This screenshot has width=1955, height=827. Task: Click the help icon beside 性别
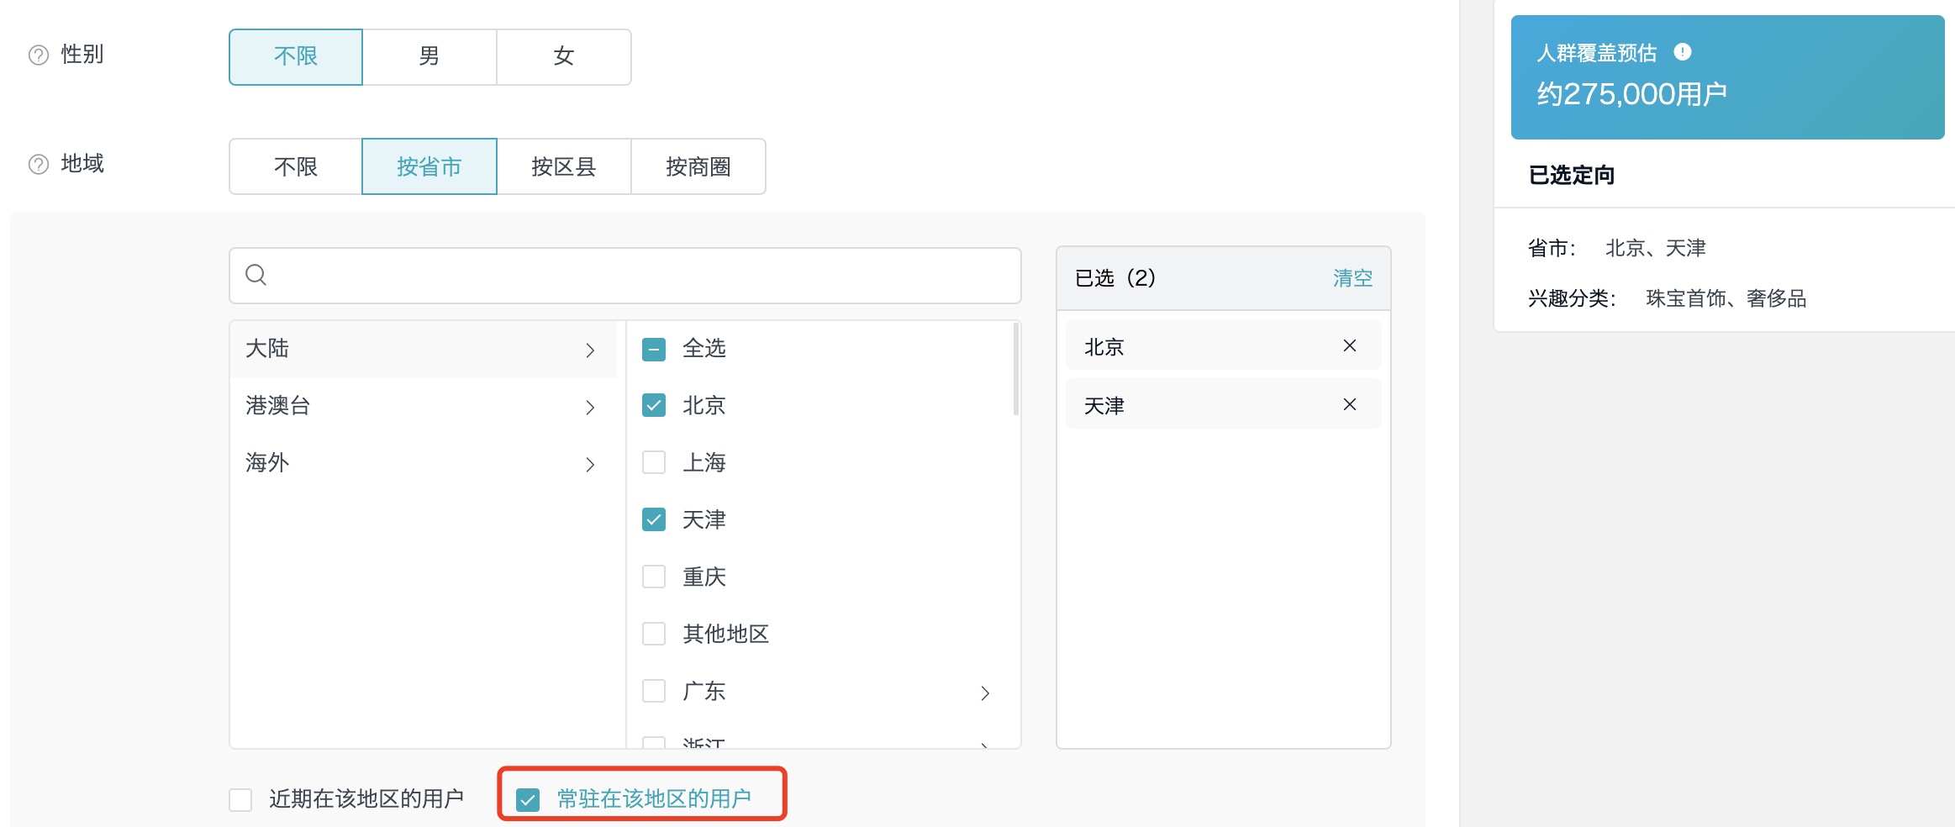tap(39, 55)
